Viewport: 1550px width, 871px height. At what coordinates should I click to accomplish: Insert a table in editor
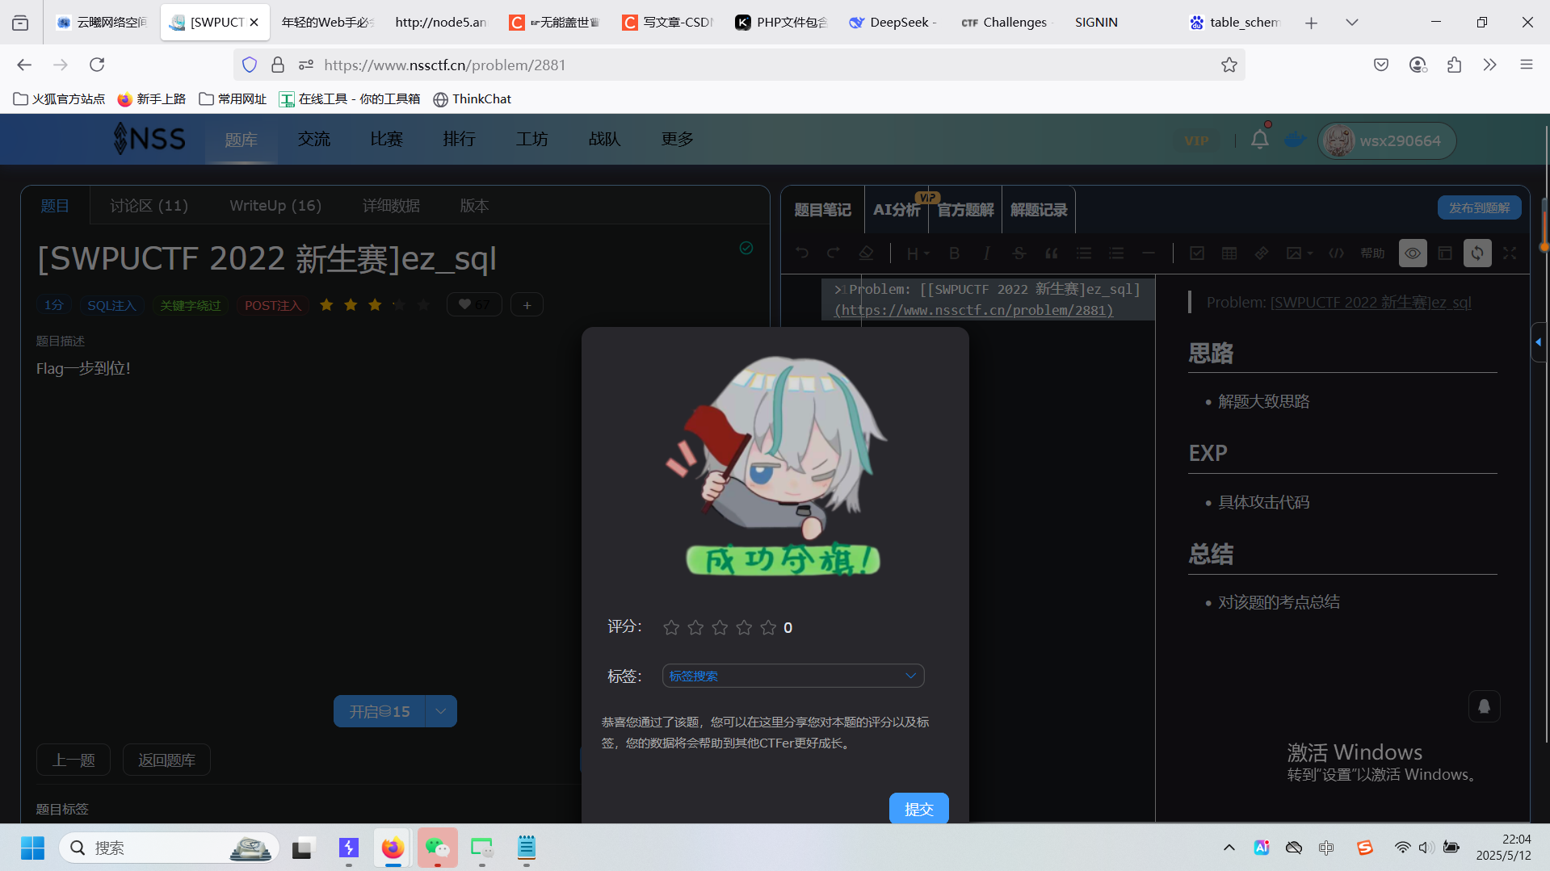click(x=1229, y=253)
